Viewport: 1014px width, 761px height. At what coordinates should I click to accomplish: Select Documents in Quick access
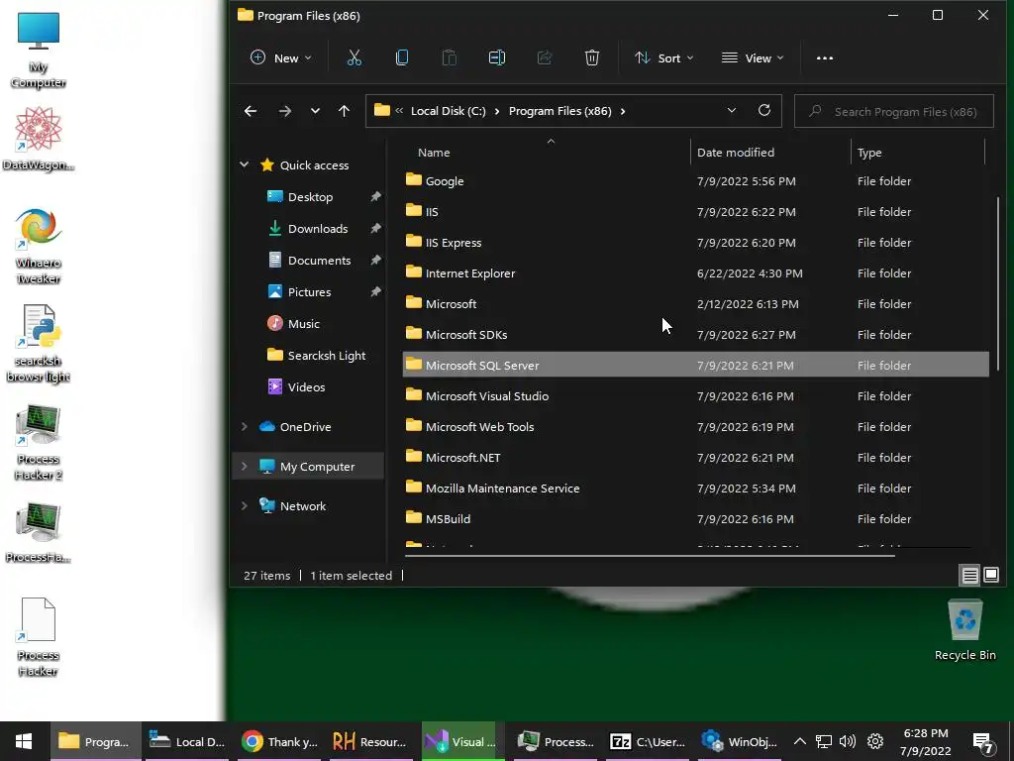(x=319, y=261)
